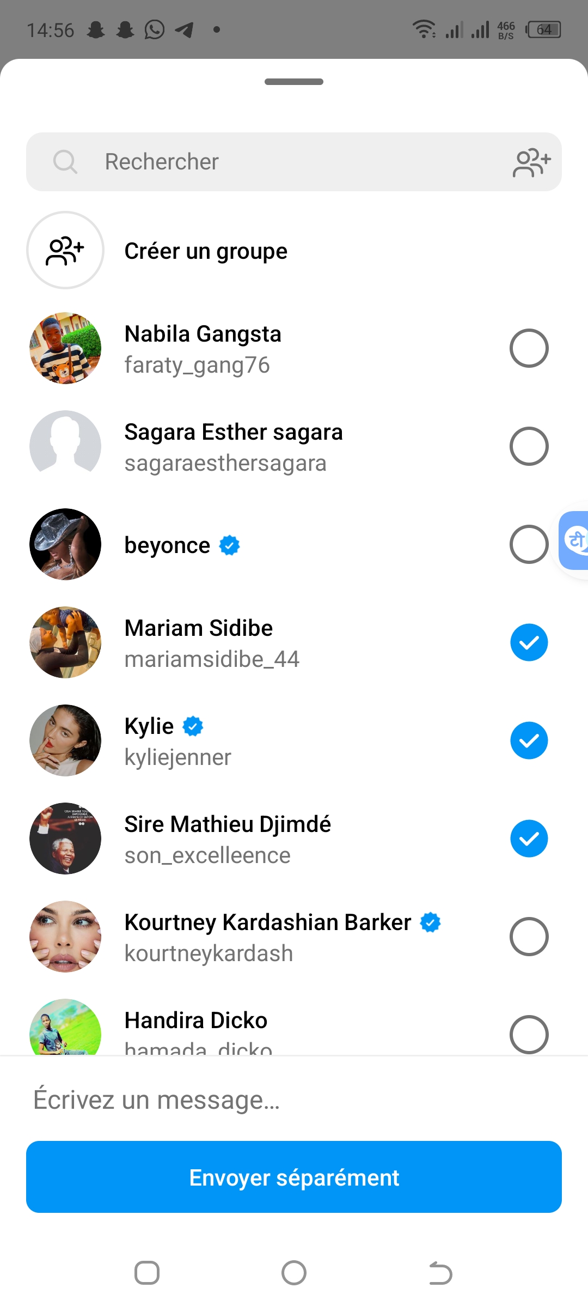Tap the add-people icon in search bar
The height and width of the screenshot is (1312, 588).
[x=531, y=162]
